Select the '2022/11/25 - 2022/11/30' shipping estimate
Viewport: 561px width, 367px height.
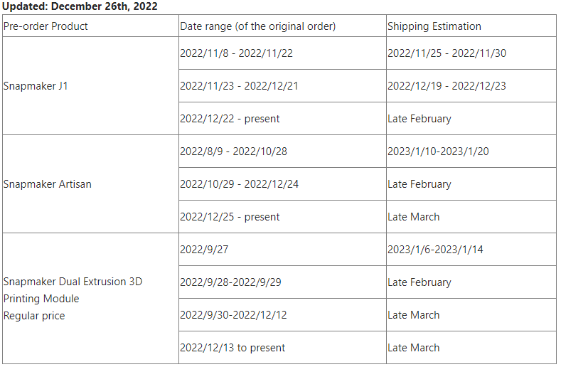(447, 53)
